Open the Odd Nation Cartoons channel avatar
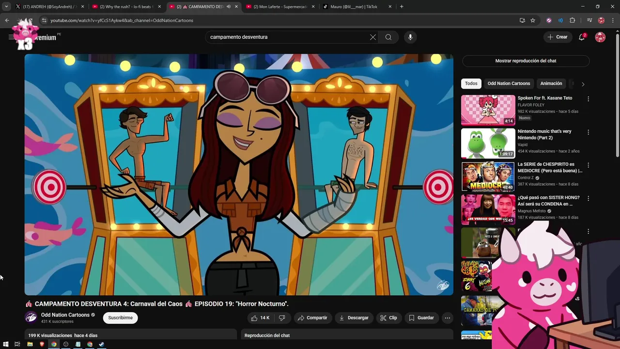 [31, 317]
